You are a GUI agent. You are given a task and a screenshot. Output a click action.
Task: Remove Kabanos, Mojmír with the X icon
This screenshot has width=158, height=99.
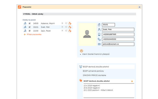[62, 23]
